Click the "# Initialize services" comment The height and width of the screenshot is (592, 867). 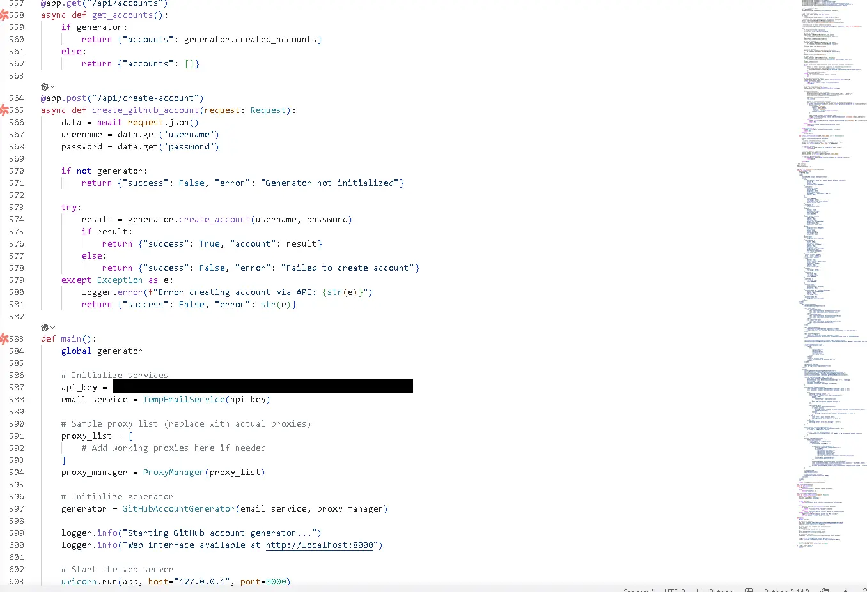click(115, 375)
